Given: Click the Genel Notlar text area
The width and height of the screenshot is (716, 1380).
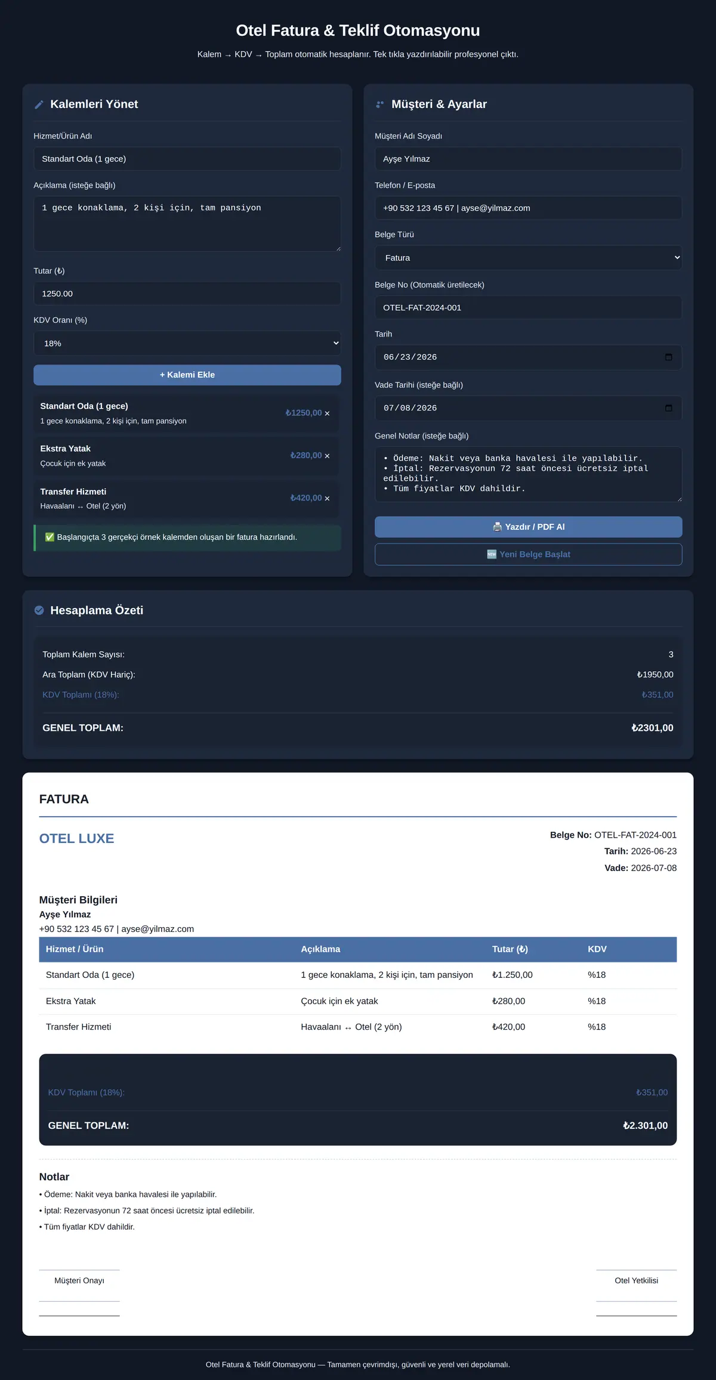Looking at the screenshot, I should click(528, 474).
